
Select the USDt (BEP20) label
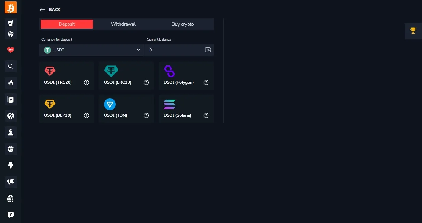pyautogui.click(x=58, y=115)
